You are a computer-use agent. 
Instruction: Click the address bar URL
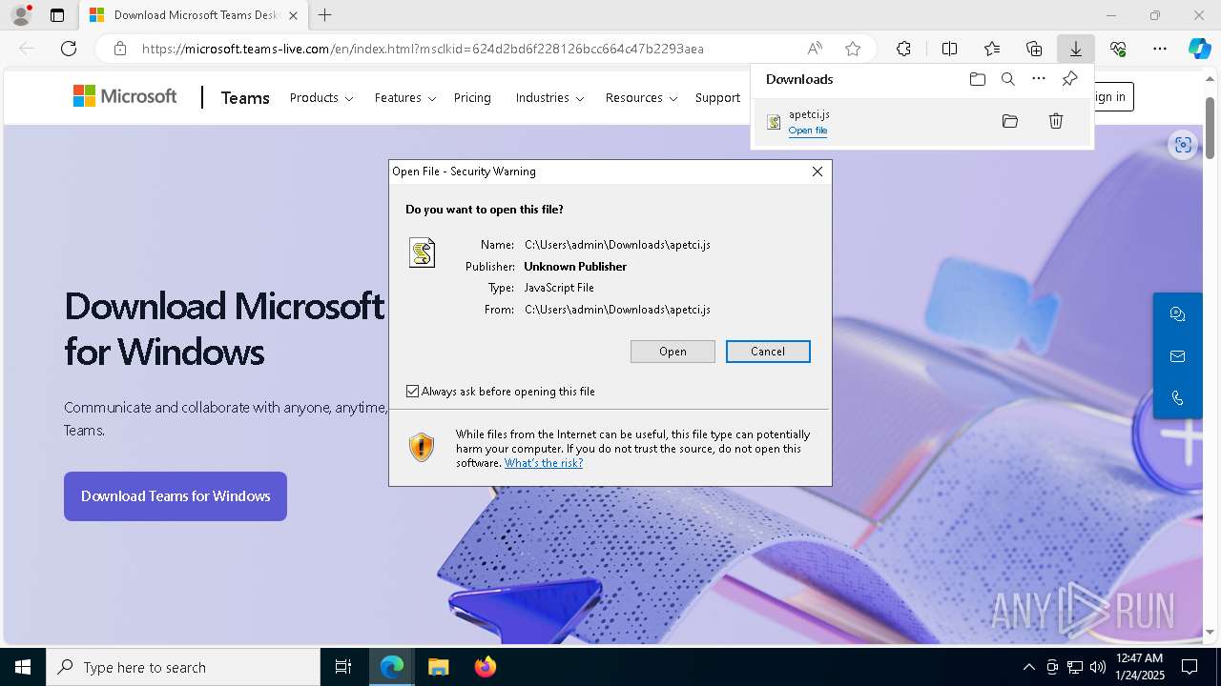click(x=423, y=49)
